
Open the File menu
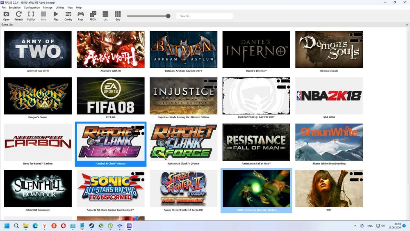click(4, 7)
